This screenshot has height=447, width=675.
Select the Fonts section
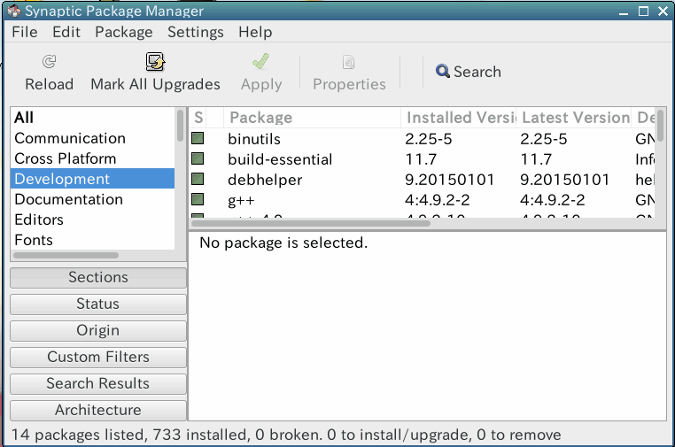tap(92, 240)
